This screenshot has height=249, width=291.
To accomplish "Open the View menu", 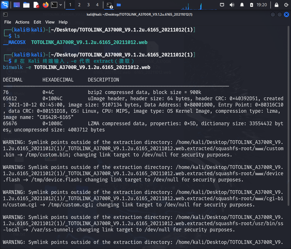I will coord(50,22).
